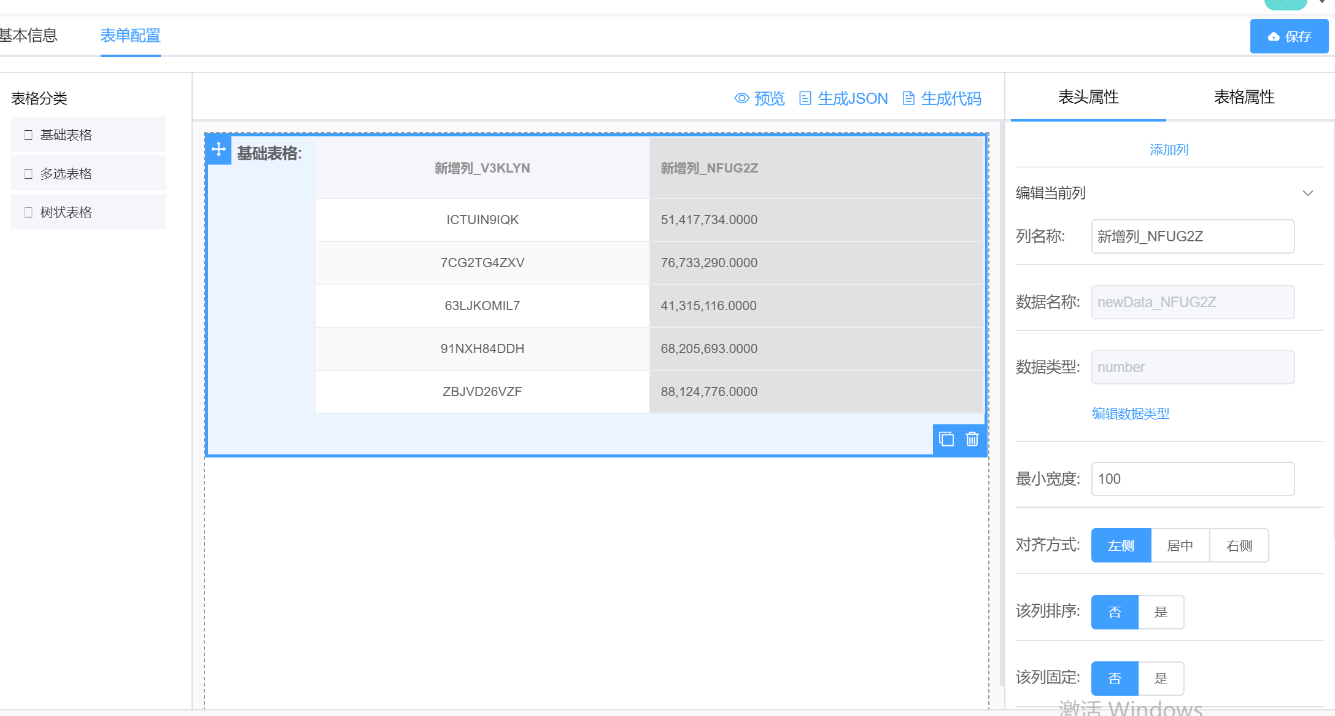Enable fixed column by choosing 是
The height and width of the screenshot is (716, 1335).
1161,679
